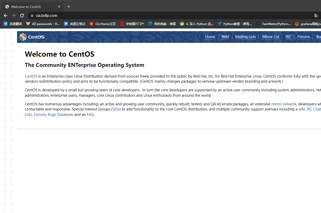The width and height of the screenshot is (321, 213).
Task: Open the 有道云笔记 bookmark
Action: [75, 24]
